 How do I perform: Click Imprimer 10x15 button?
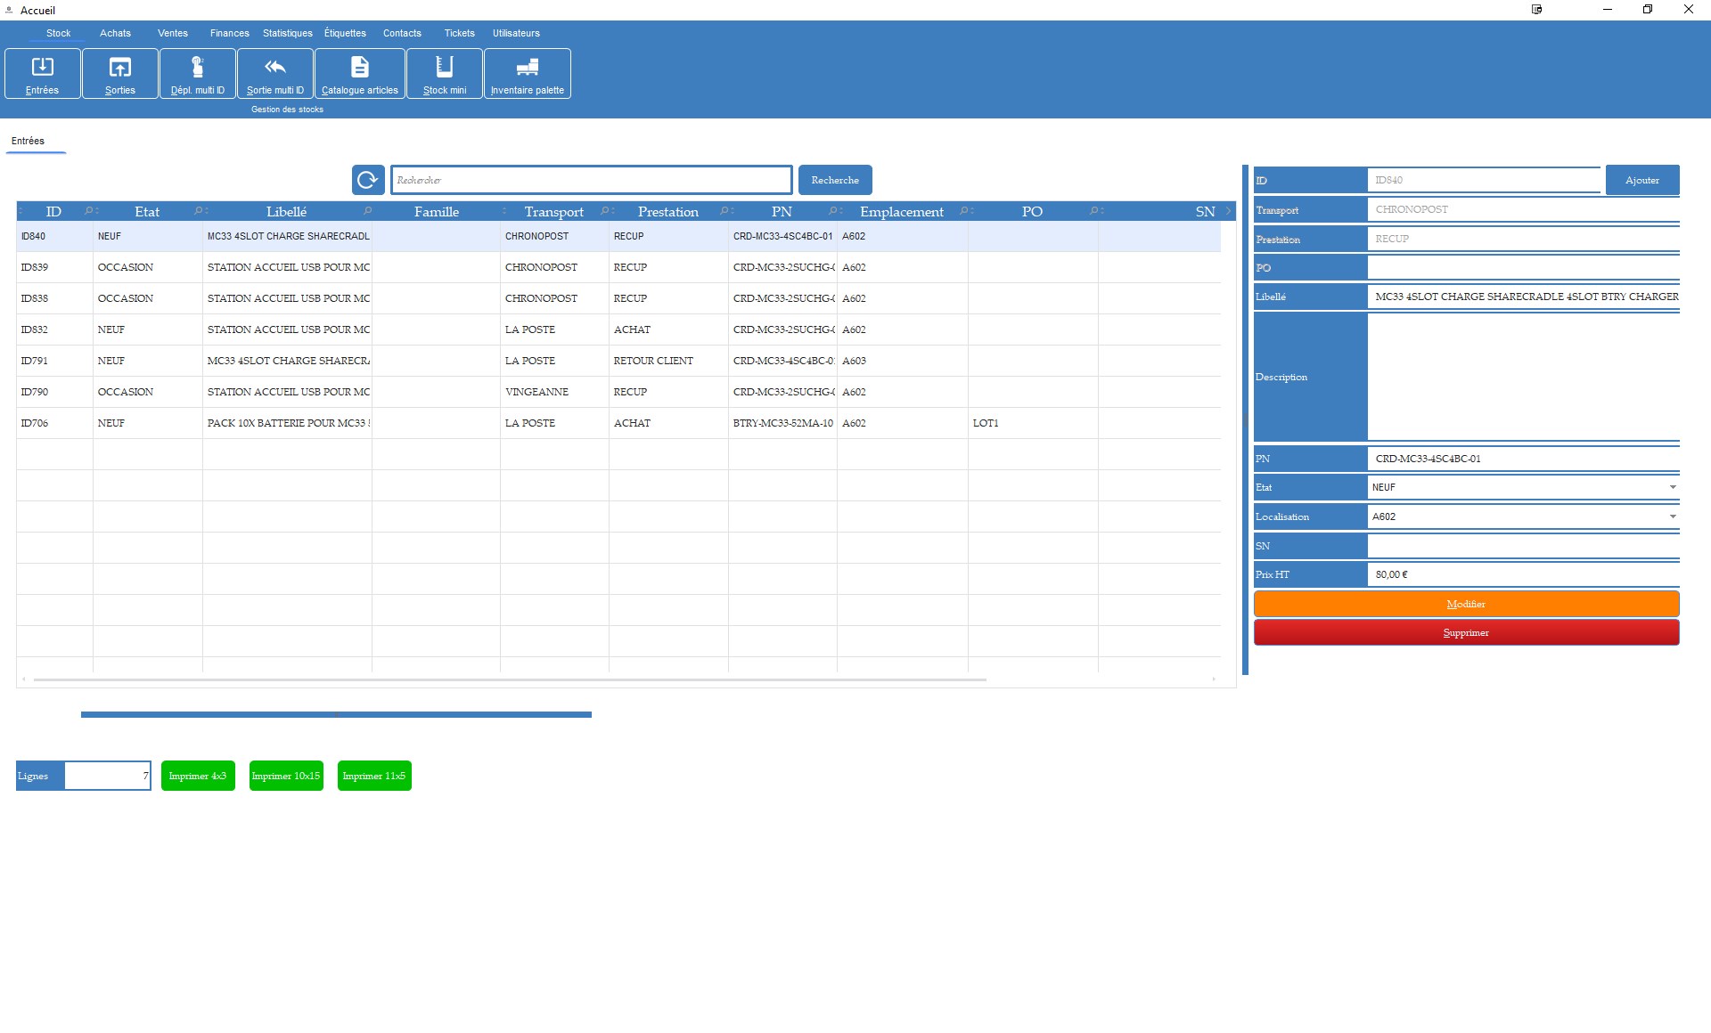(x=286, y=776)
